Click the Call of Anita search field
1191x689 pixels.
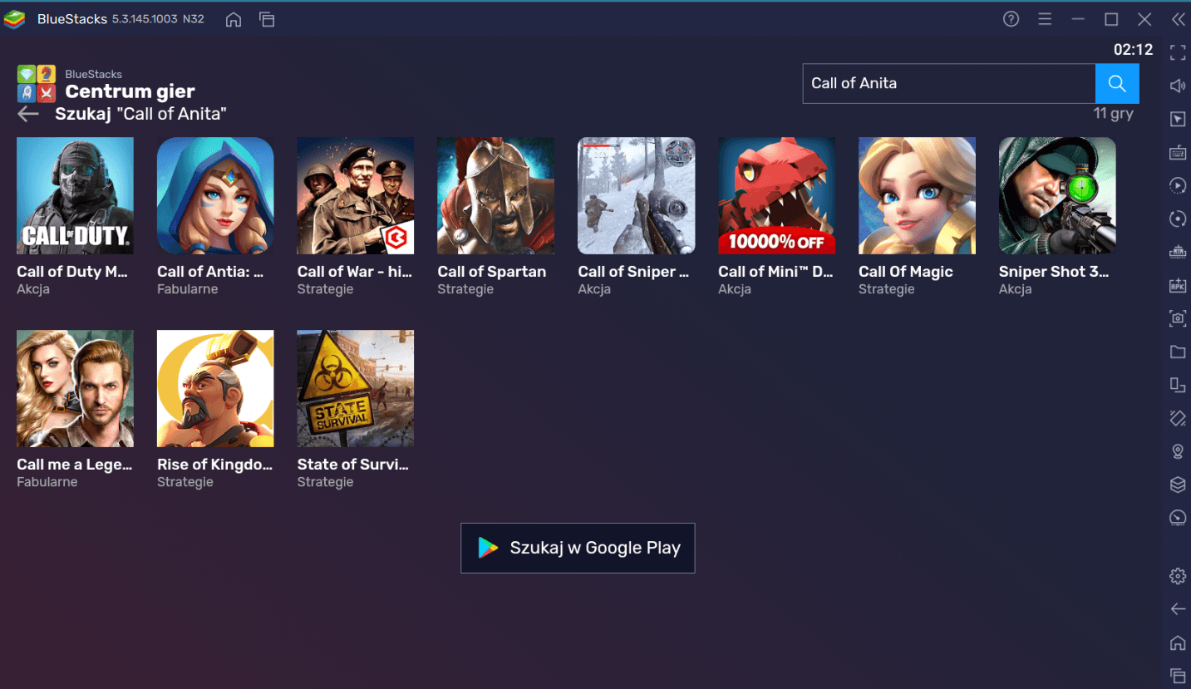click(x=949, y=83)
